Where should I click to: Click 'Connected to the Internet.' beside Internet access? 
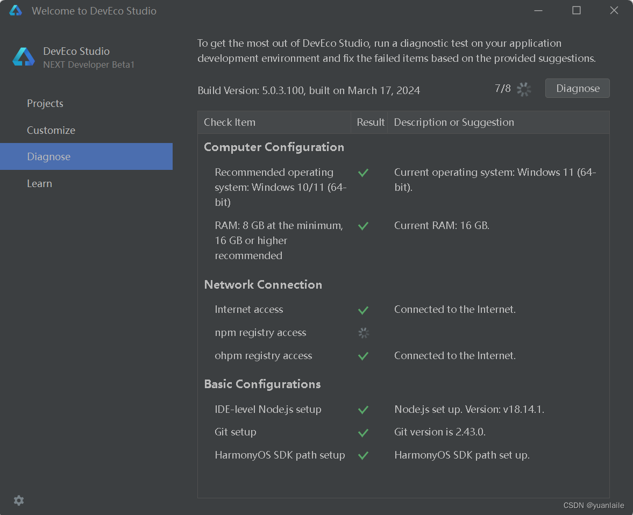click(455, 310)
